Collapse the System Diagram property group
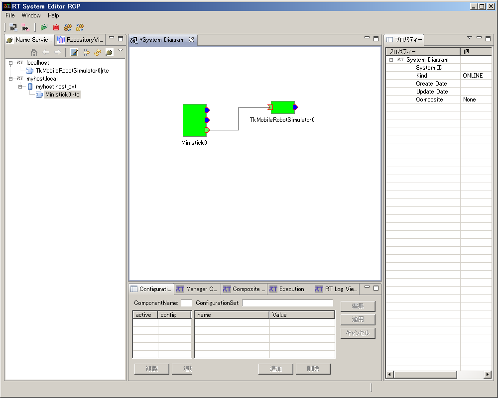The image size is (498, 398). pos(391,60)
